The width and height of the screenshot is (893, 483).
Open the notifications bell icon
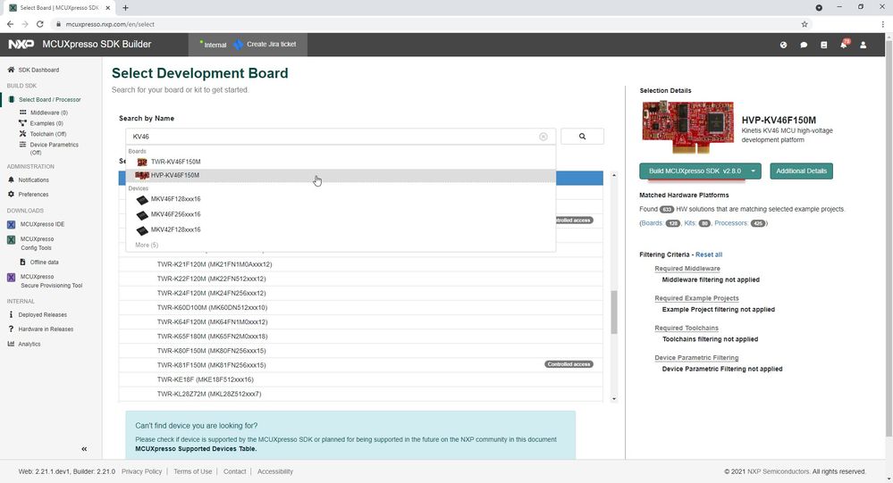[844, 45]
